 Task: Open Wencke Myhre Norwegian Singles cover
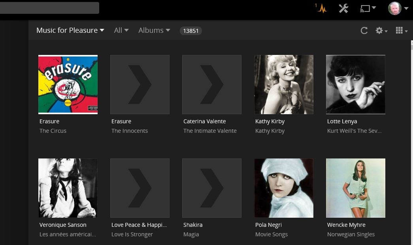pyautogui.click(x=356, y=188)
